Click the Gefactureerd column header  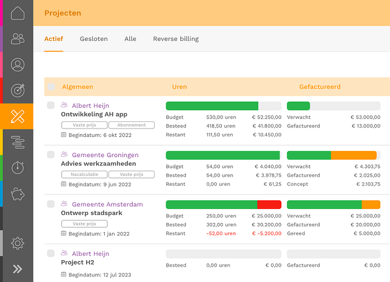pyautogui.click(x=320, y=86)
